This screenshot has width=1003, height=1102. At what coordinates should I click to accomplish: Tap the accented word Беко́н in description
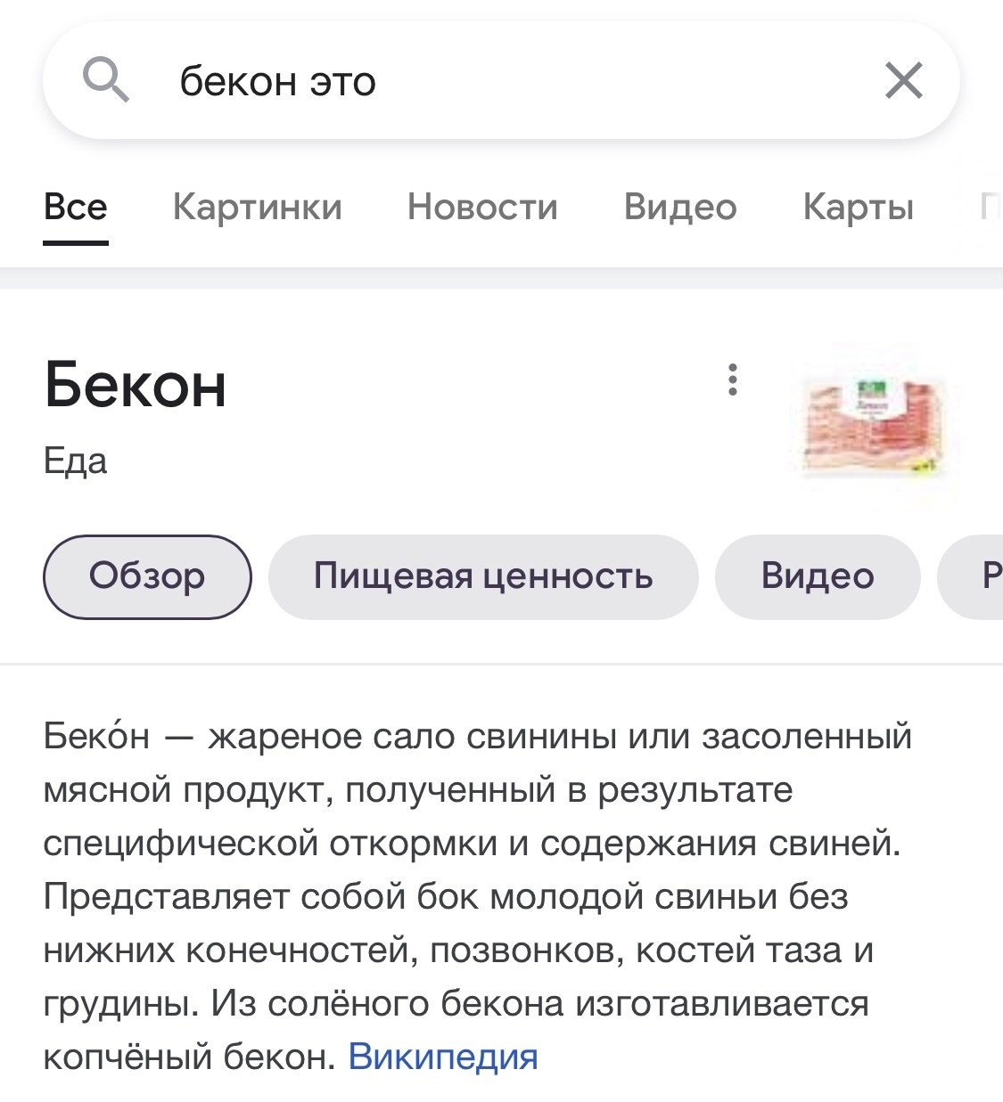point(96,737)
